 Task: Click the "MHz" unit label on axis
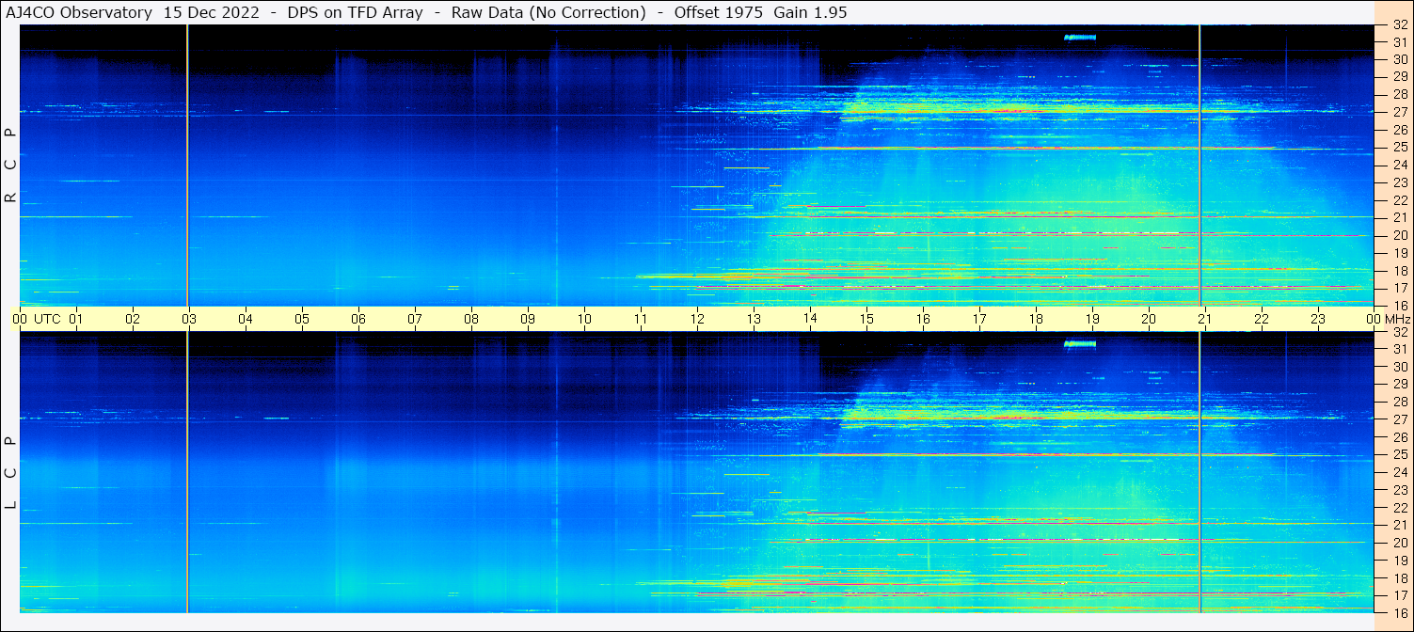(1399, 319)
